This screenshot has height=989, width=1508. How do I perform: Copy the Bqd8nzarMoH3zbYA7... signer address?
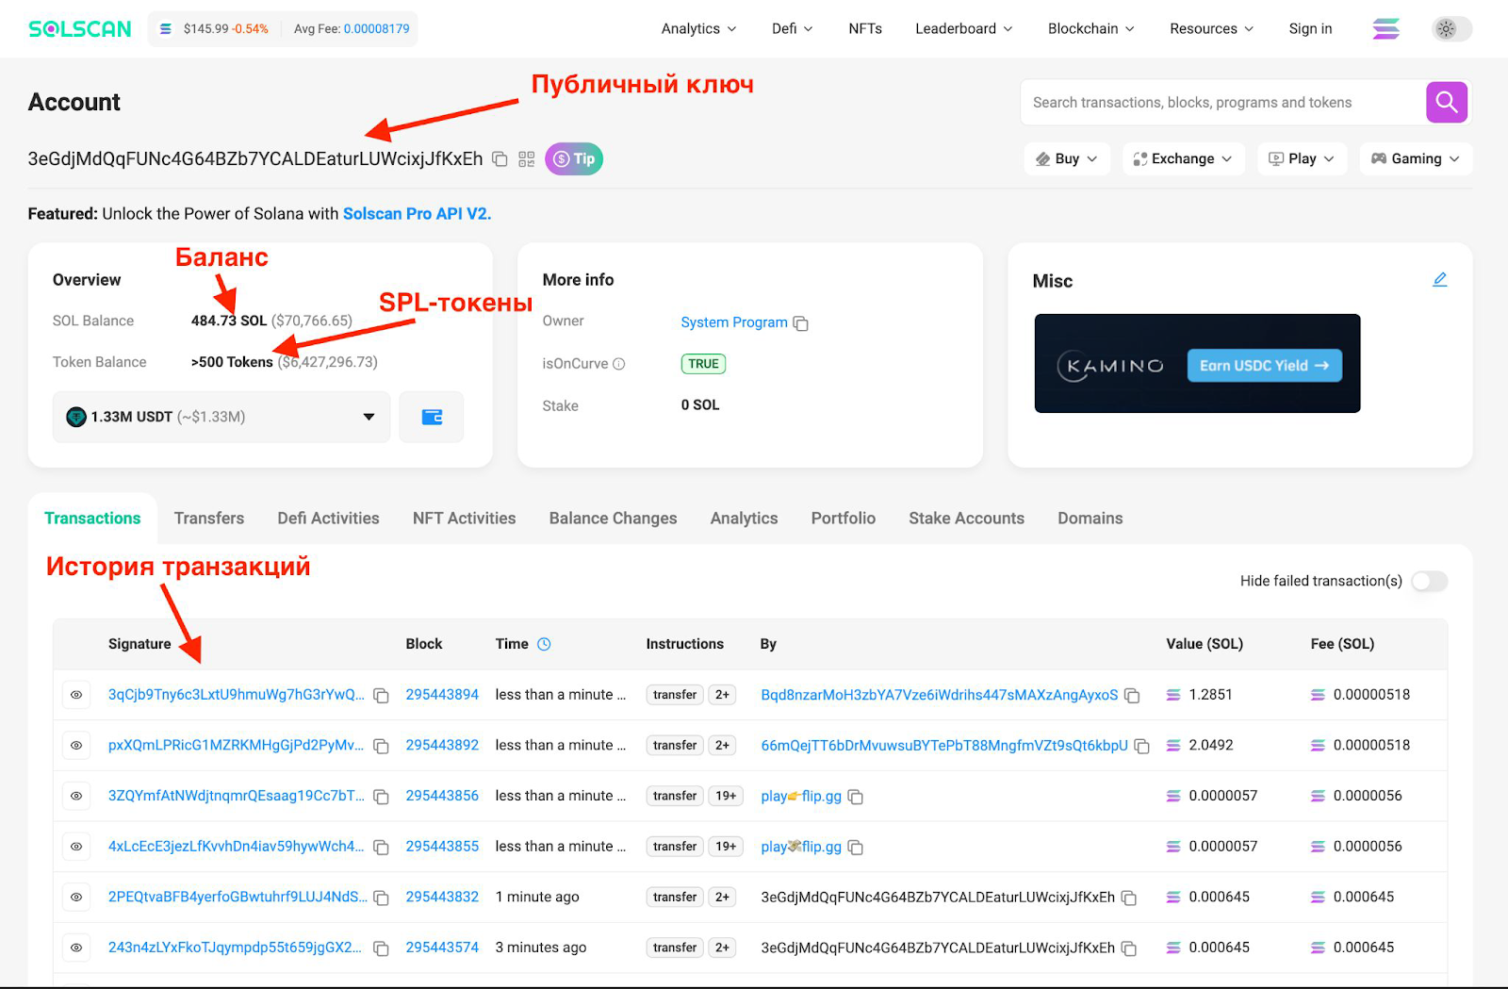pyautogui.click(x=1133, y=696)
